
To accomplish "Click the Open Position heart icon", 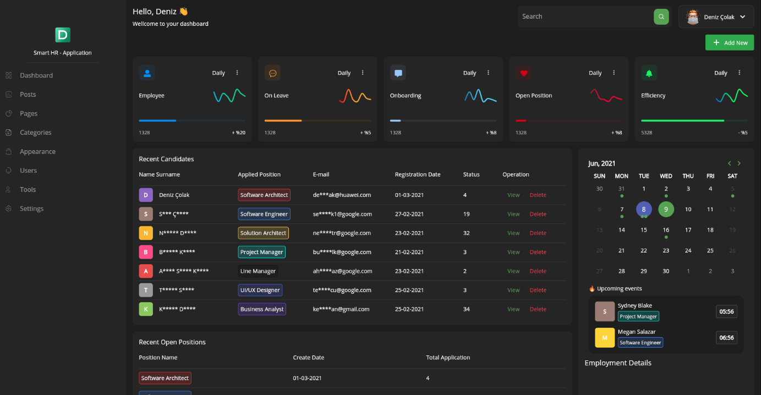I will pos(523,73).
